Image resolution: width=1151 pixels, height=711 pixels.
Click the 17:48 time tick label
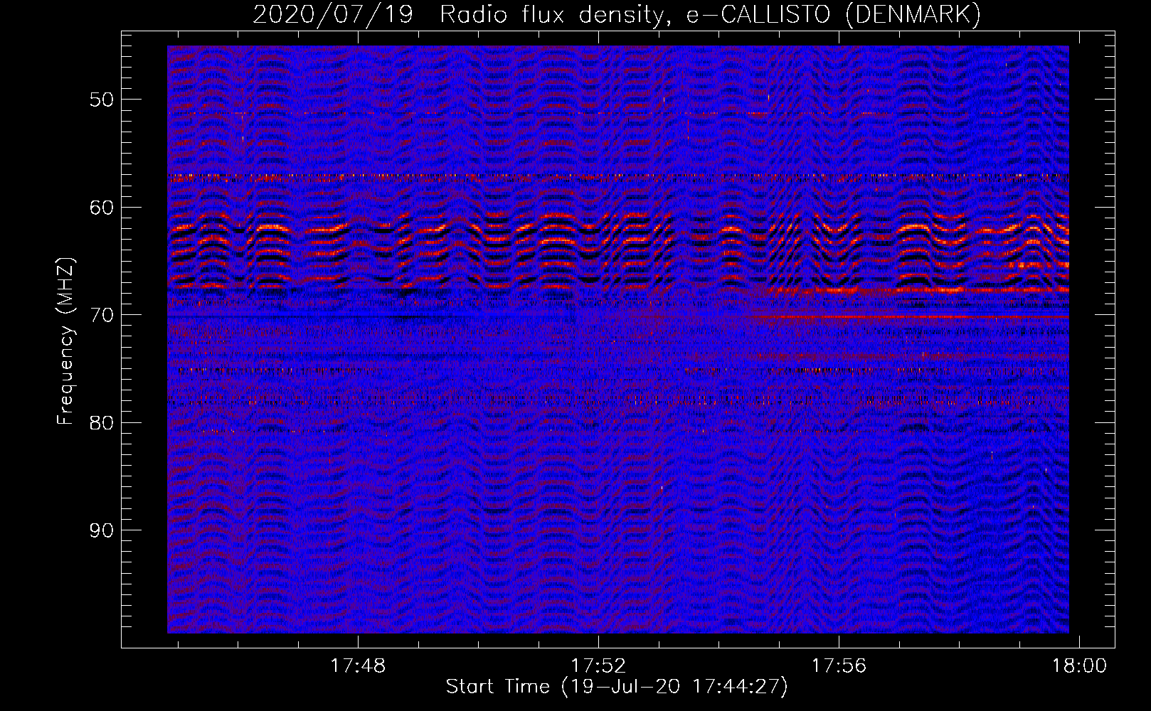[x=358, y=666]
